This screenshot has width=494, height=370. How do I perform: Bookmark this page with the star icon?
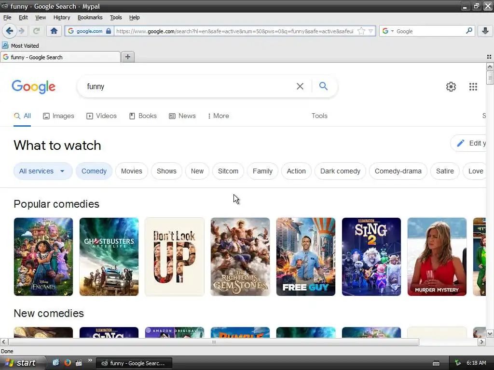coord(361,31)
